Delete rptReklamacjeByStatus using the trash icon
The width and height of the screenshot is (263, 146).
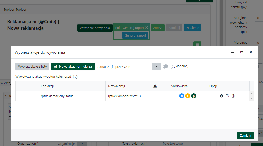point(233,96)
